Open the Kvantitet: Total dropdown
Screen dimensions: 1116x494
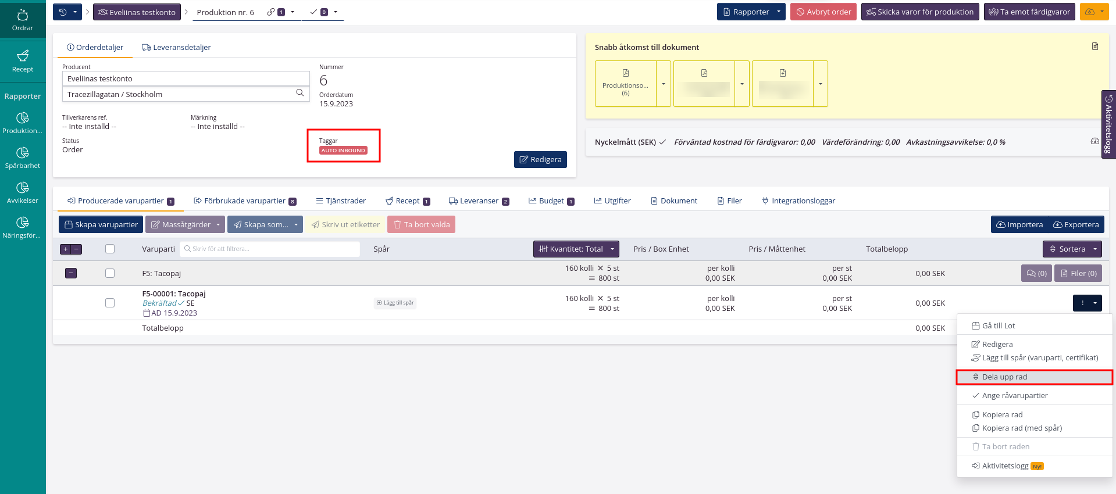click(x=576, y=249)
